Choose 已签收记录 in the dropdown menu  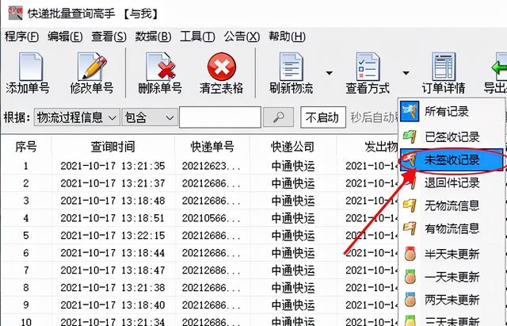tap(452, 137)
